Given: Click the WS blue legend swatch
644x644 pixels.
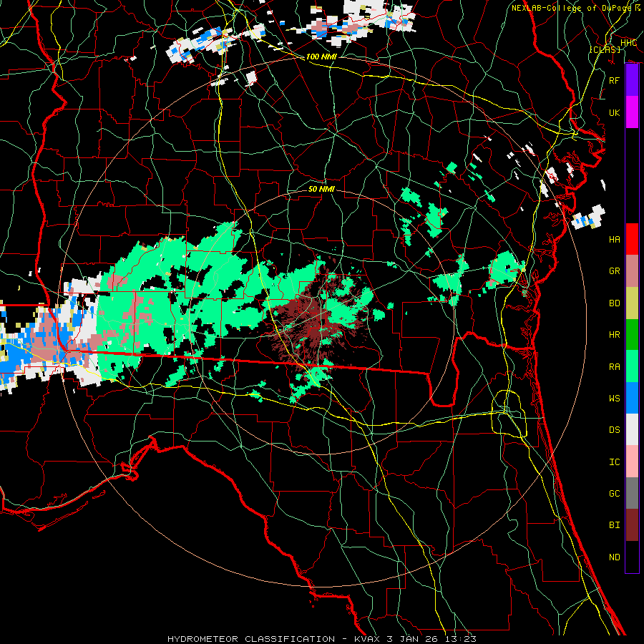Looking at the screenshot, I should tap(632, 398).
